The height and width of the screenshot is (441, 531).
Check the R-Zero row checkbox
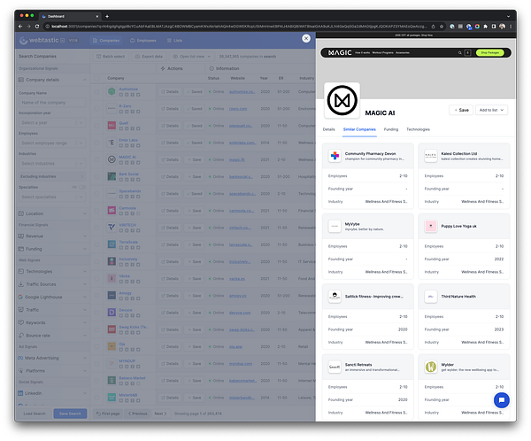pyautogui.click(x=96, y=109)
